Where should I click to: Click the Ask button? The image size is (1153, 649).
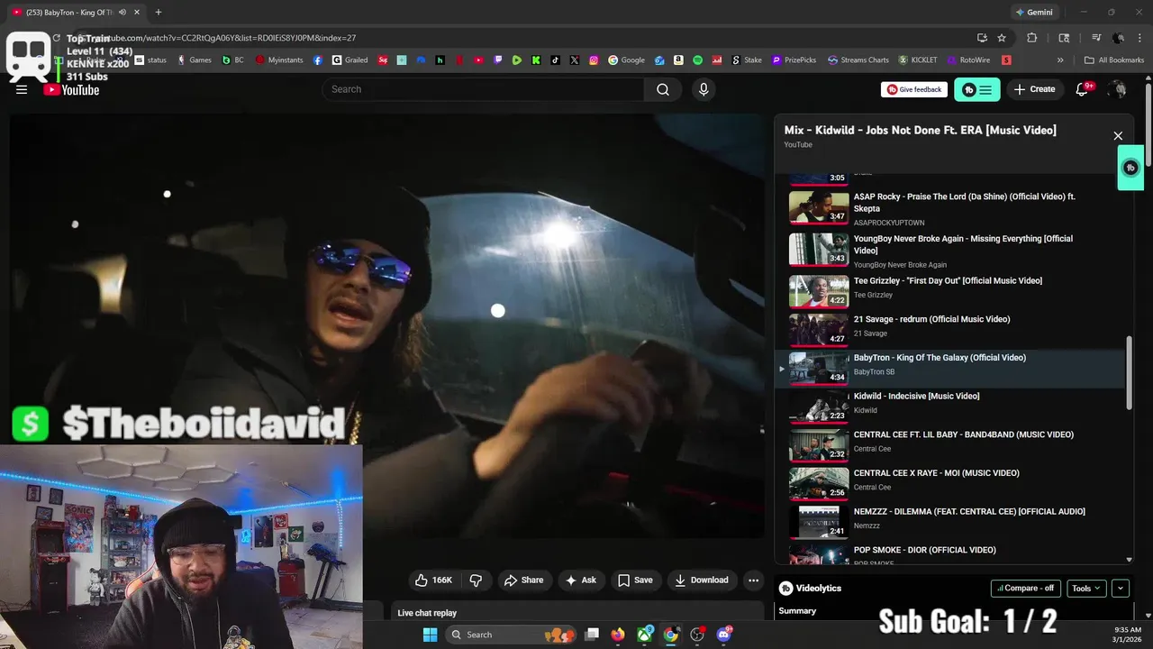pos(580,580)
